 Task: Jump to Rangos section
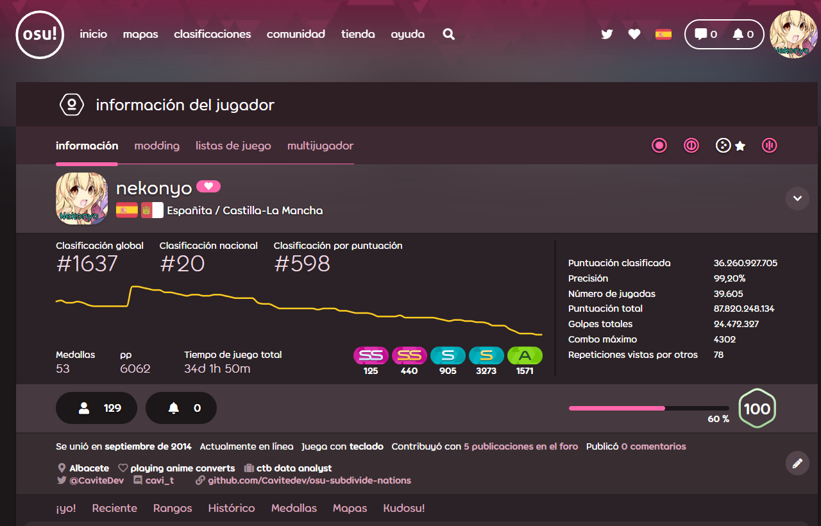[173, 508]
